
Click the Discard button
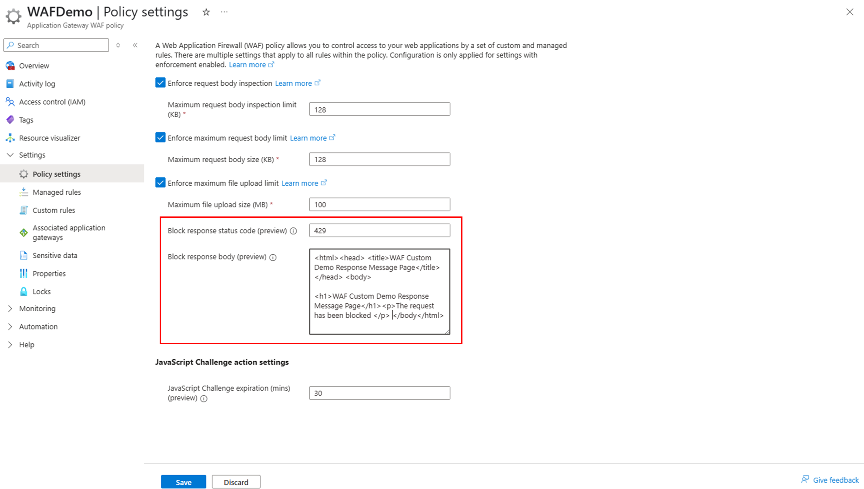(236, 482)
